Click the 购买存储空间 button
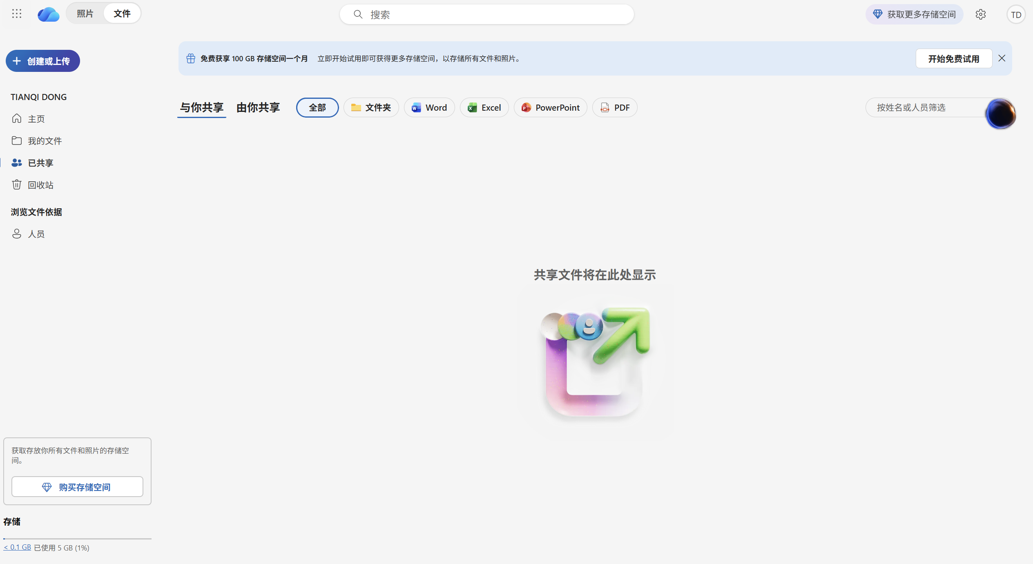 [x=77, y=486]
